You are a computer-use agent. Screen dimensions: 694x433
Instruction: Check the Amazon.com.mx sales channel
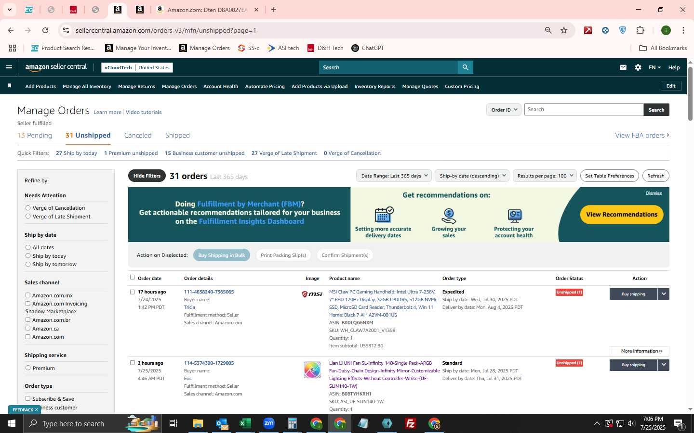[28, 295]
